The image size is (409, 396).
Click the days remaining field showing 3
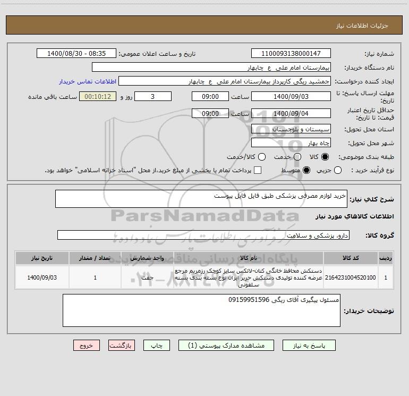(x=153, y=96)
